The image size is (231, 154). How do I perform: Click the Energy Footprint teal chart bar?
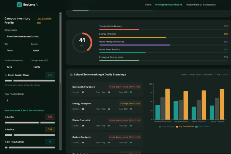[176, 110]
